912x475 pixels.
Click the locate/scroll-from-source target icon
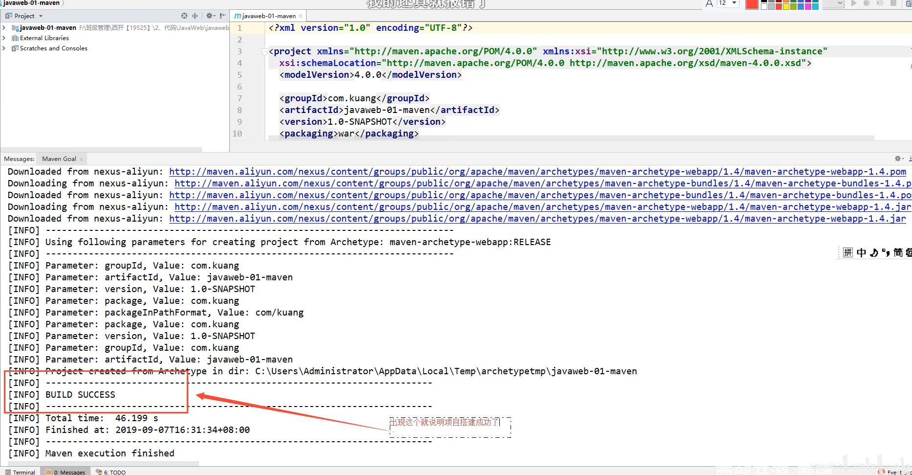(184, 16)
